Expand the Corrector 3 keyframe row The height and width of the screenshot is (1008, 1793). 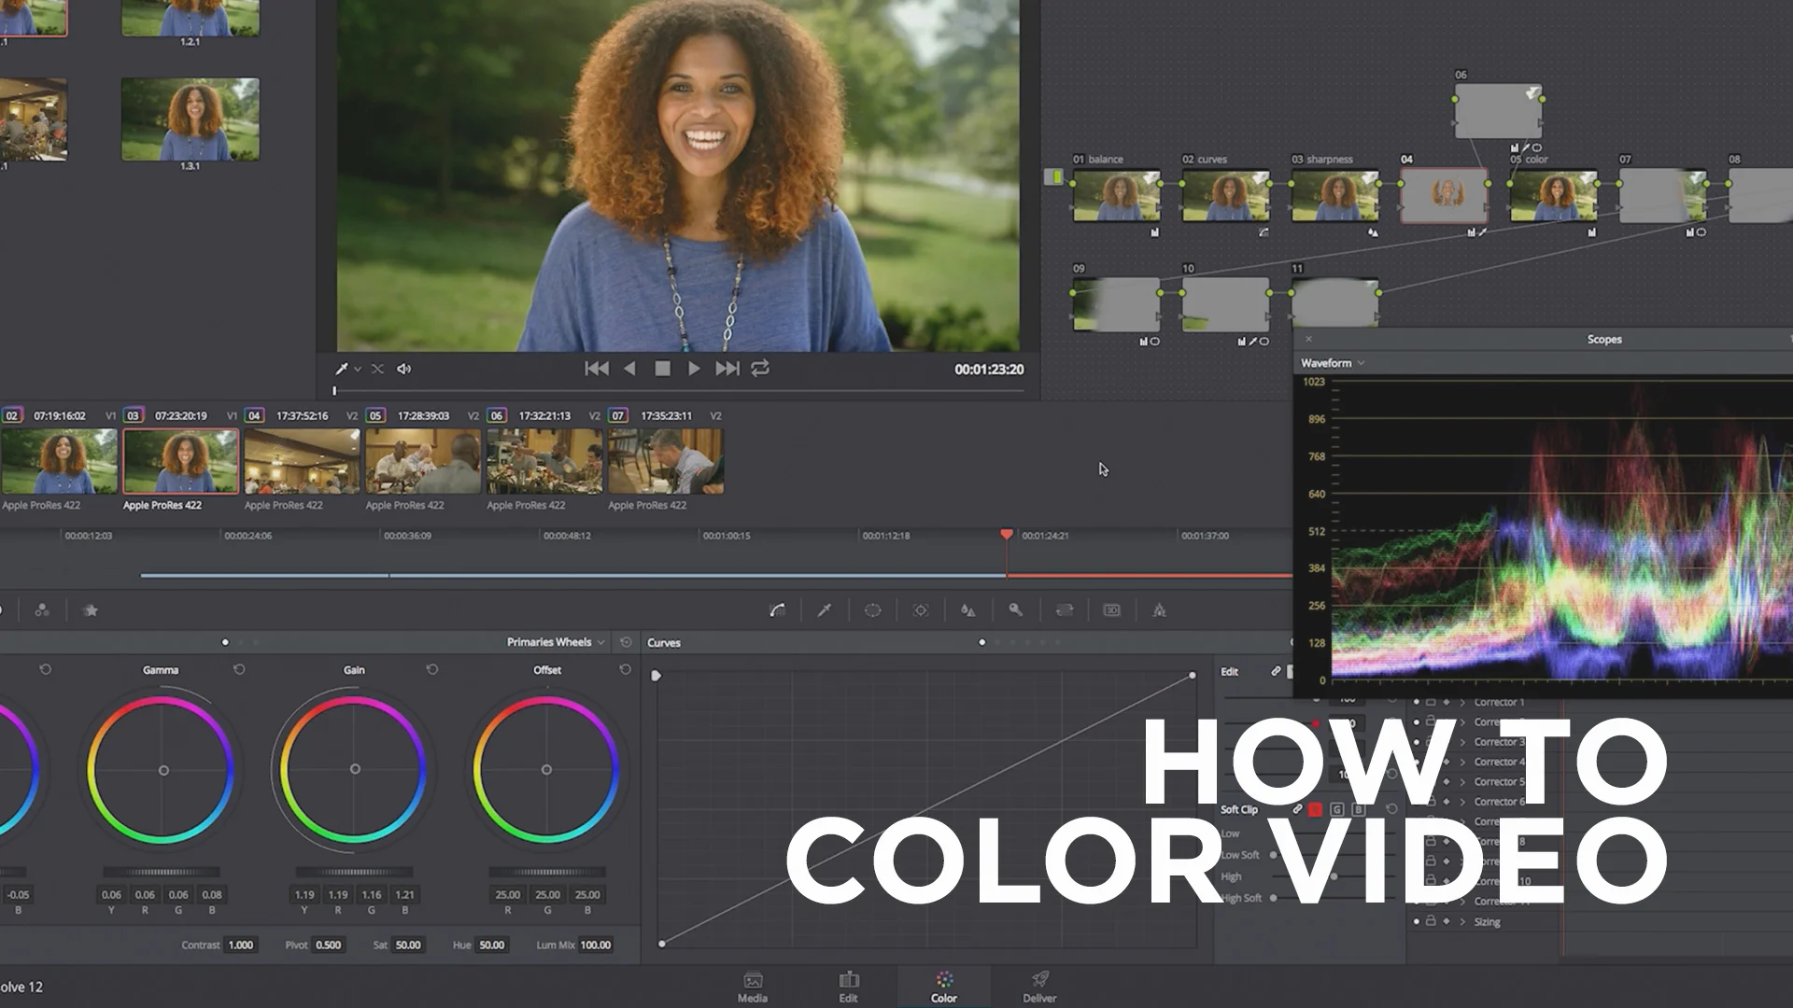pyautogui.click(x=1462, y=742)
